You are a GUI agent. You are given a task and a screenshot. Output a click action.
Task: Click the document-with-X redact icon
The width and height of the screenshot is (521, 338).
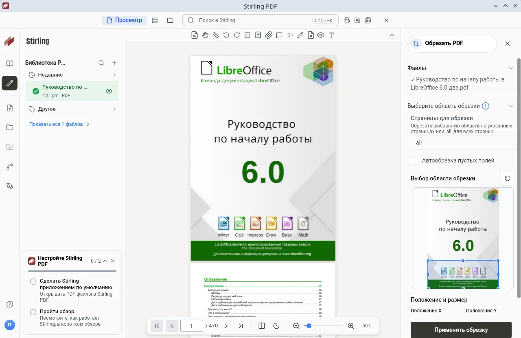pyautogui.click(x=311, y=35)
